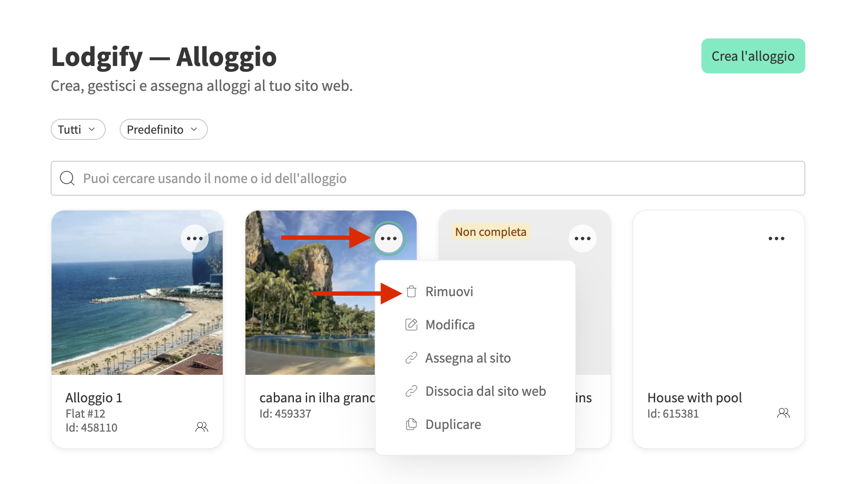Open three-dot menu on House with pool card
The width and height of the screenshot is (849, 484).
point(776,239)
